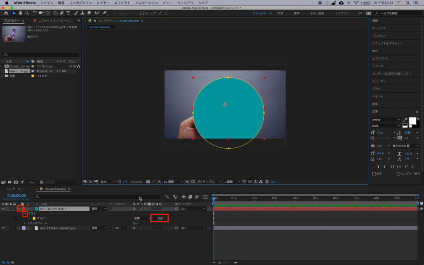Select the Type (T) tool
Viewport: 424px width, 265px height.
click(x=68, y=13)
